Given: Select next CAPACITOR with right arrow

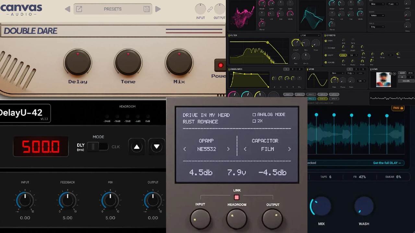Looking at the screenshot, I should point(289,149).
